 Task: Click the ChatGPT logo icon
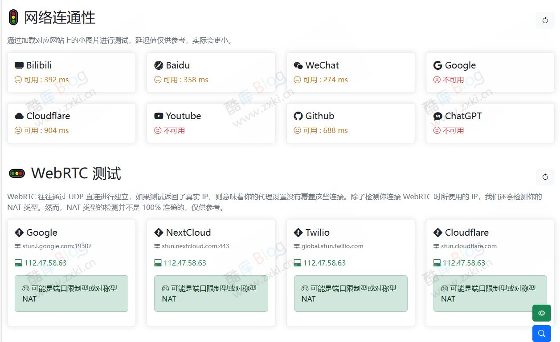pos(437,116)
